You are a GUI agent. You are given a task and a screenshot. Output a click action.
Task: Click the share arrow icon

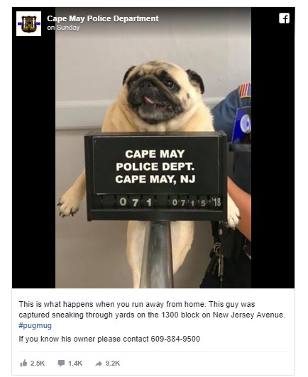[99, 364]
